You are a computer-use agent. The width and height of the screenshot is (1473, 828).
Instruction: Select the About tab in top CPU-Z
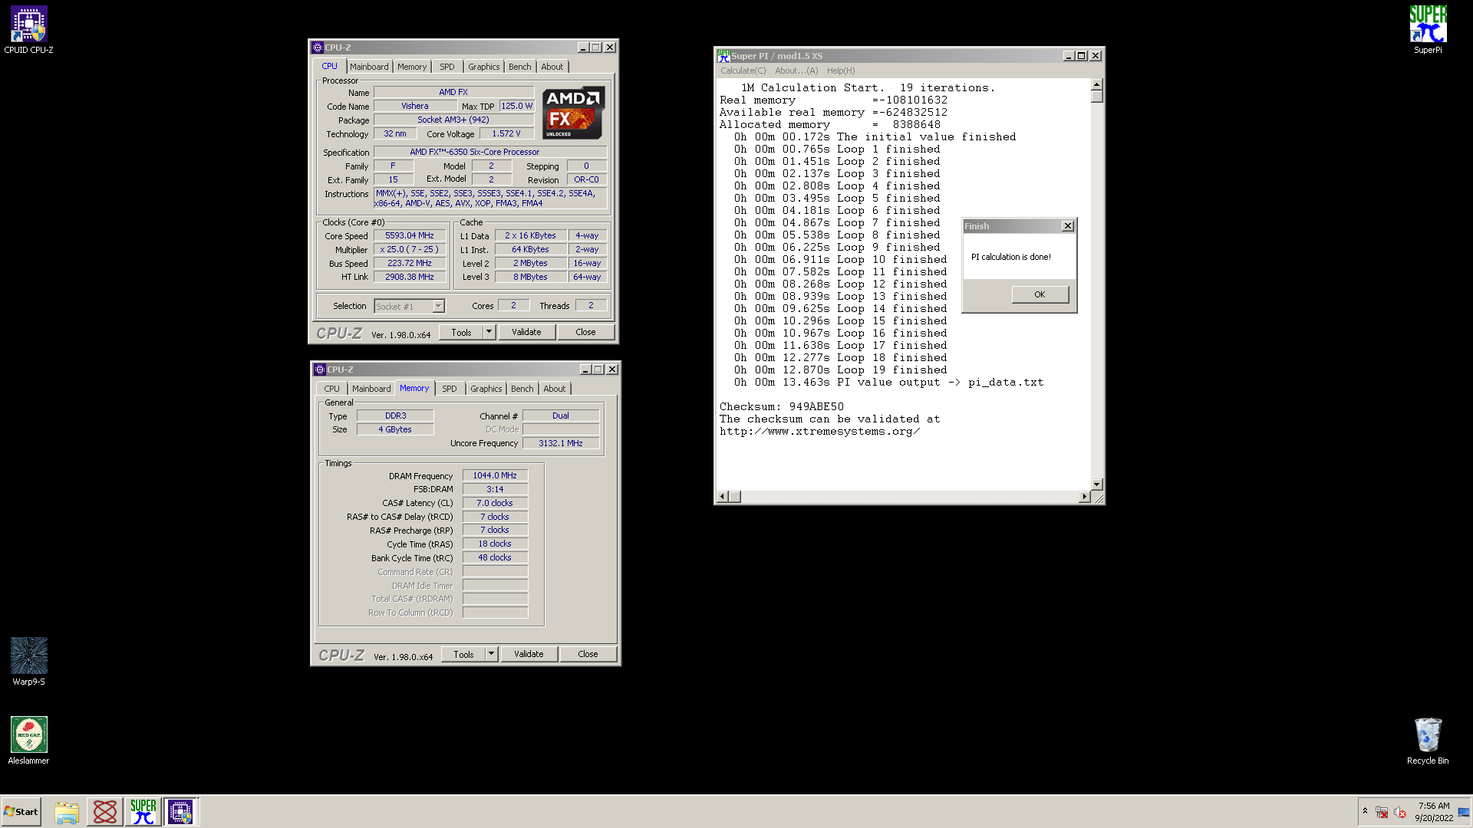click(552, 67)
